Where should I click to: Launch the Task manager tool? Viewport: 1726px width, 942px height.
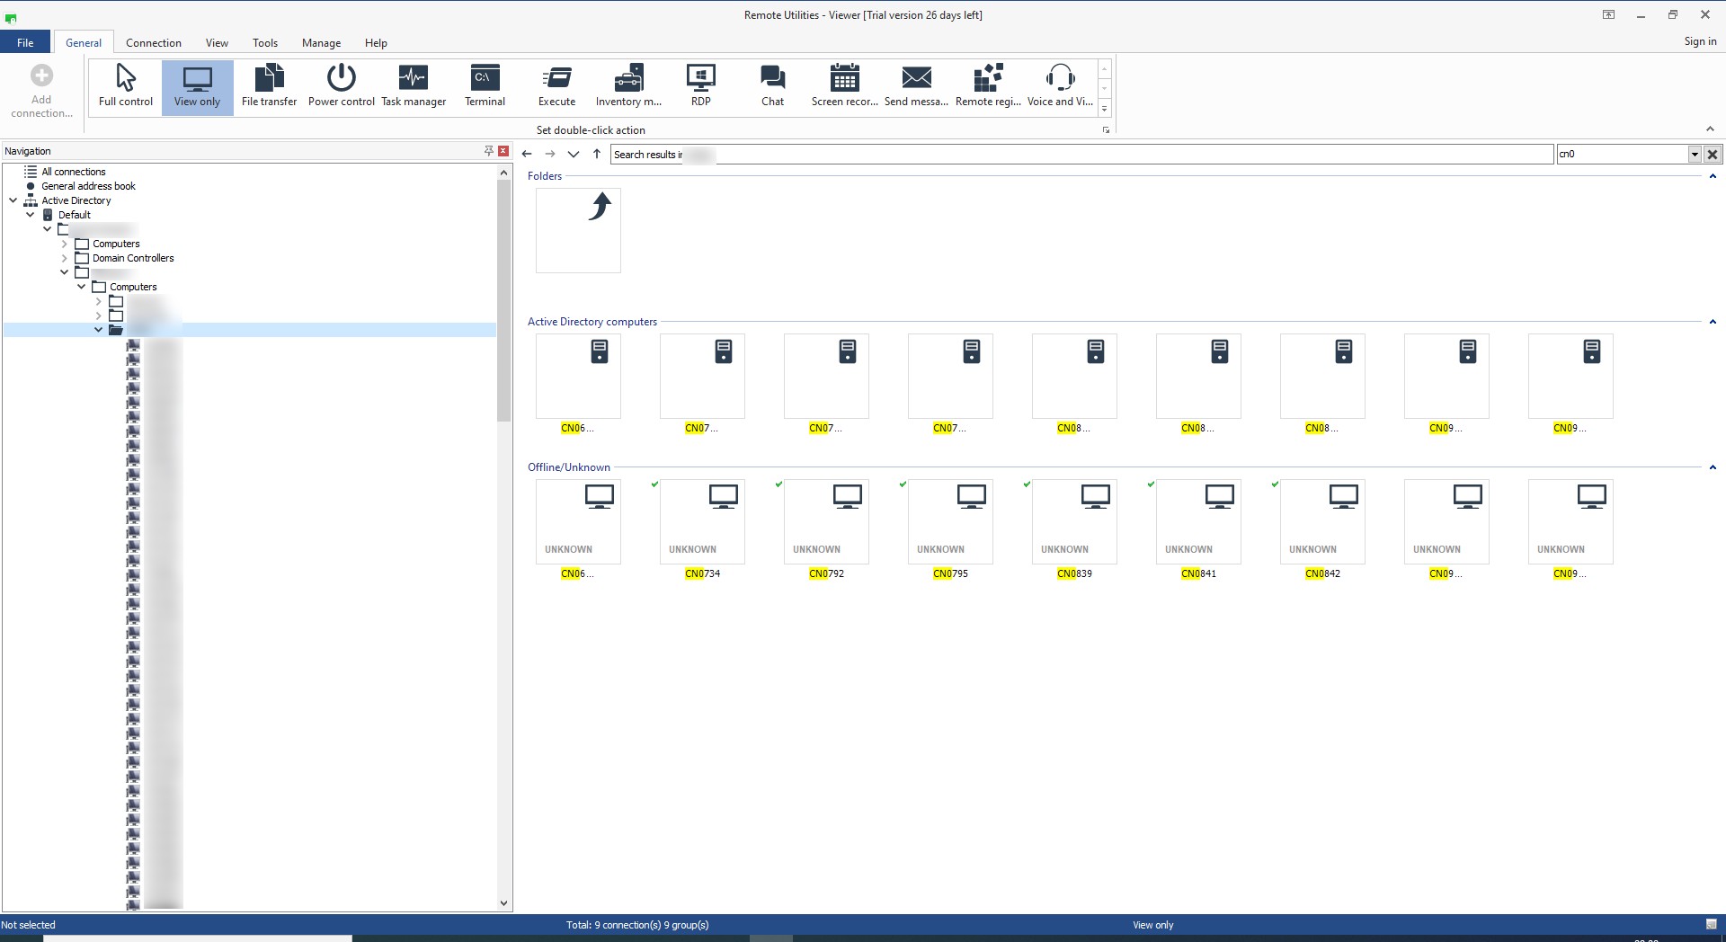coord(414,86)
